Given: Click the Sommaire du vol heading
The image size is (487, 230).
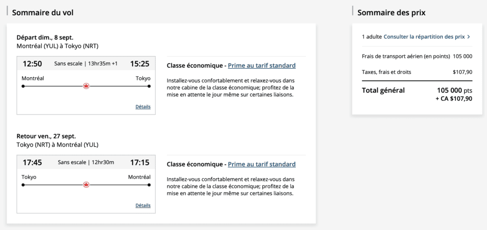Looking at the screenshot, I should coord(43,12).
